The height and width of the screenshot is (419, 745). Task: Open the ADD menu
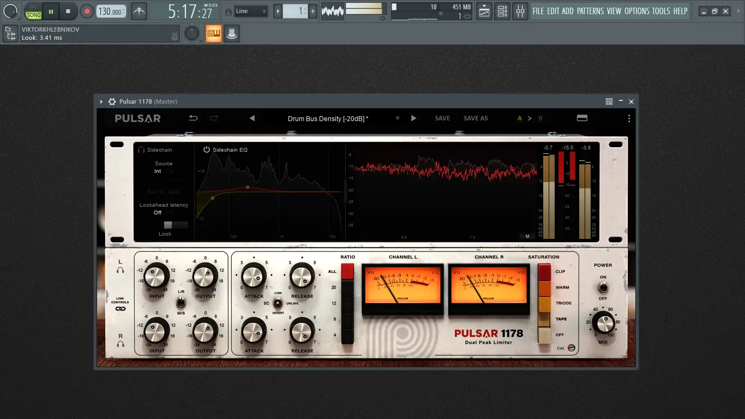click(568, 11)
